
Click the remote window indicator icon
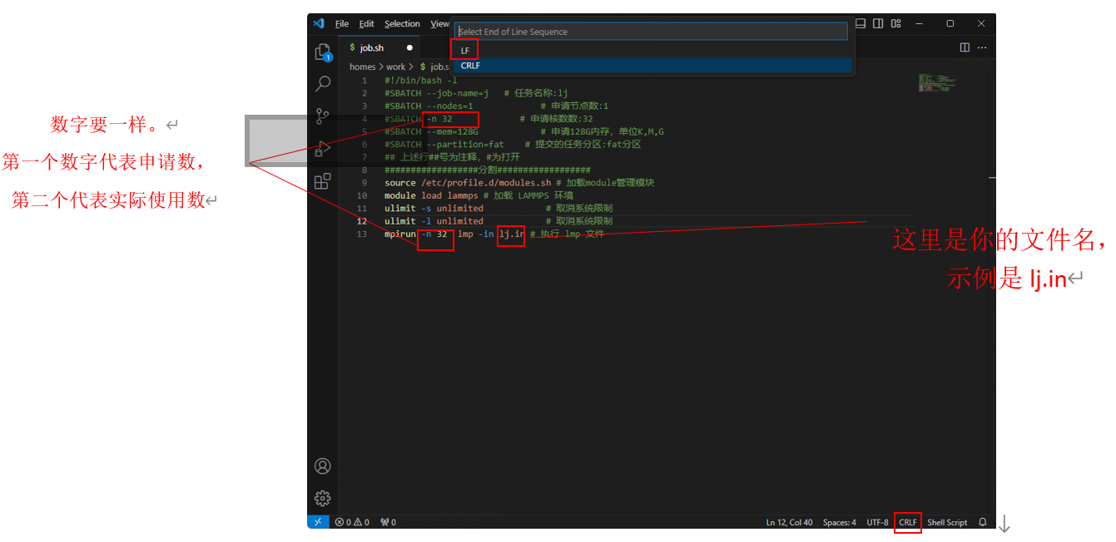[318, 522]
